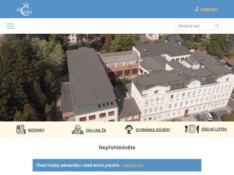Viewport: 234px width, 175px height.
Task: Click the child face Schránka důvěry icon
Action: (129, 129)
